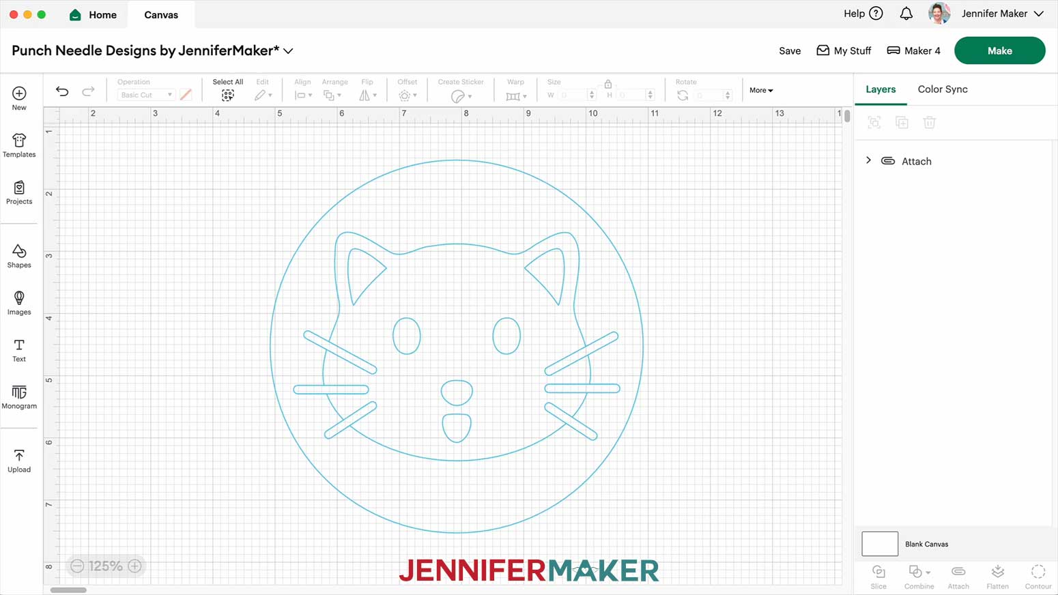Open the Edit tool dropdown
This screenshot has height=595, width=1058.
pyautogui.click(x=263, y=96)
